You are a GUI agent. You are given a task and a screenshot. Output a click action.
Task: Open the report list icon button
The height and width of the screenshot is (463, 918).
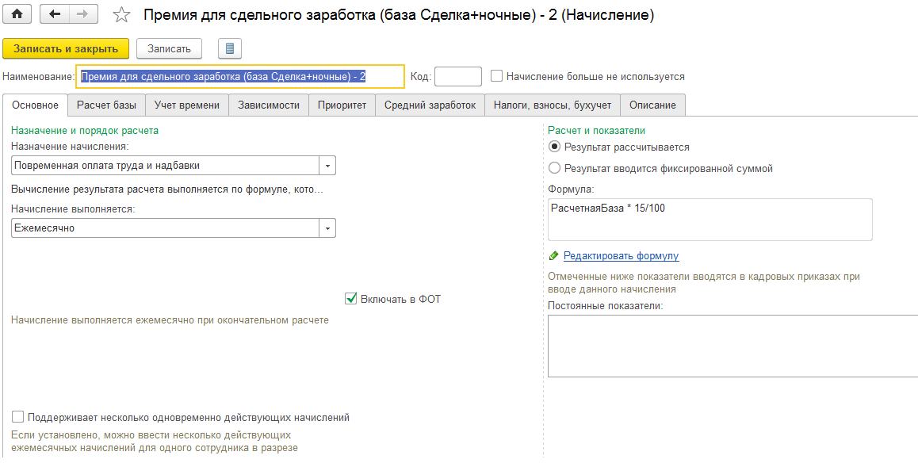(230, 49)
